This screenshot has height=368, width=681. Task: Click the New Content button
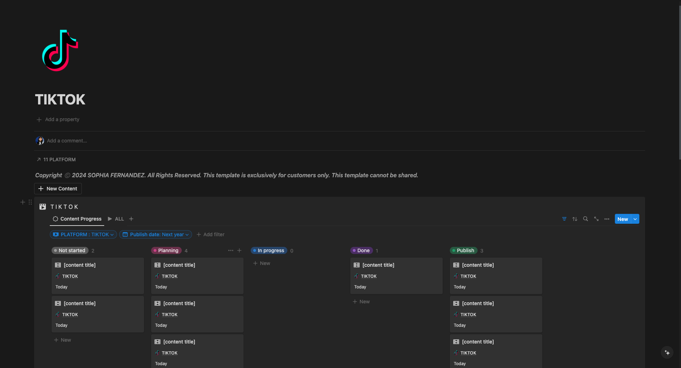58,189
